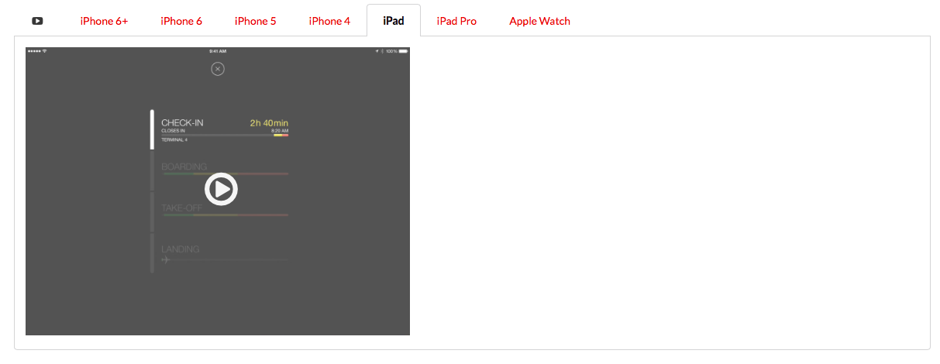Click the TAKE-OFF stage label
Viewport: 940px width, 364px height.
[x=181, y=208]
